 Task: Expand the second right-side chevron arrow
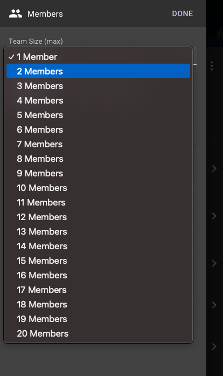click(214, 216)
